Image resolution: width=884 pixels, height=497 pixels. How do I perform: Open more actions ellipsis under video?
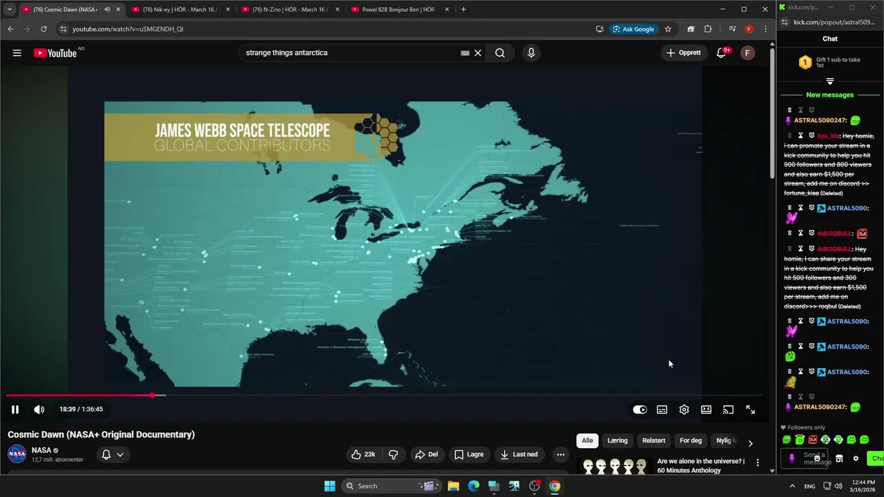560,454
